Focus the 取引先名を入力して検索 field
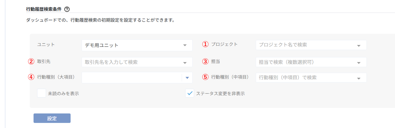395x128 pixels. (130, 62)
